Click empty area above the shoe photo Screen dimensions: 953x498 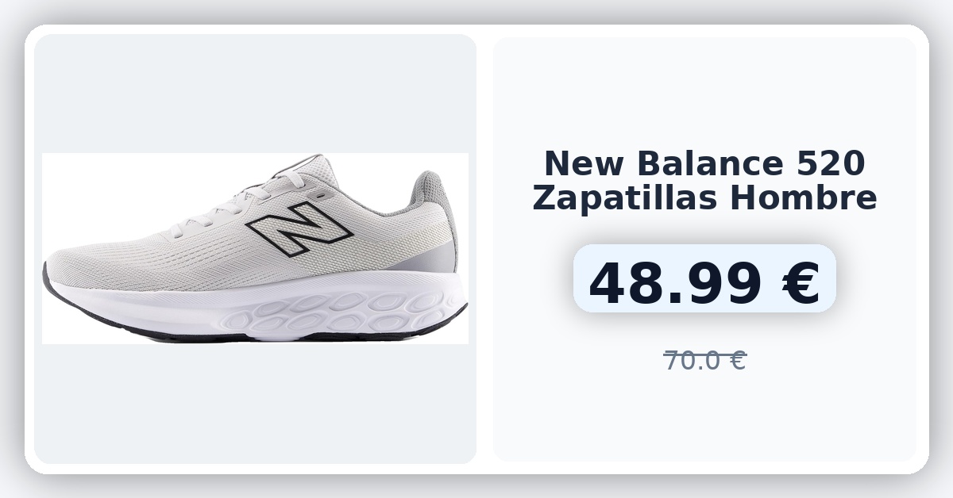click(x=255, y=94)
